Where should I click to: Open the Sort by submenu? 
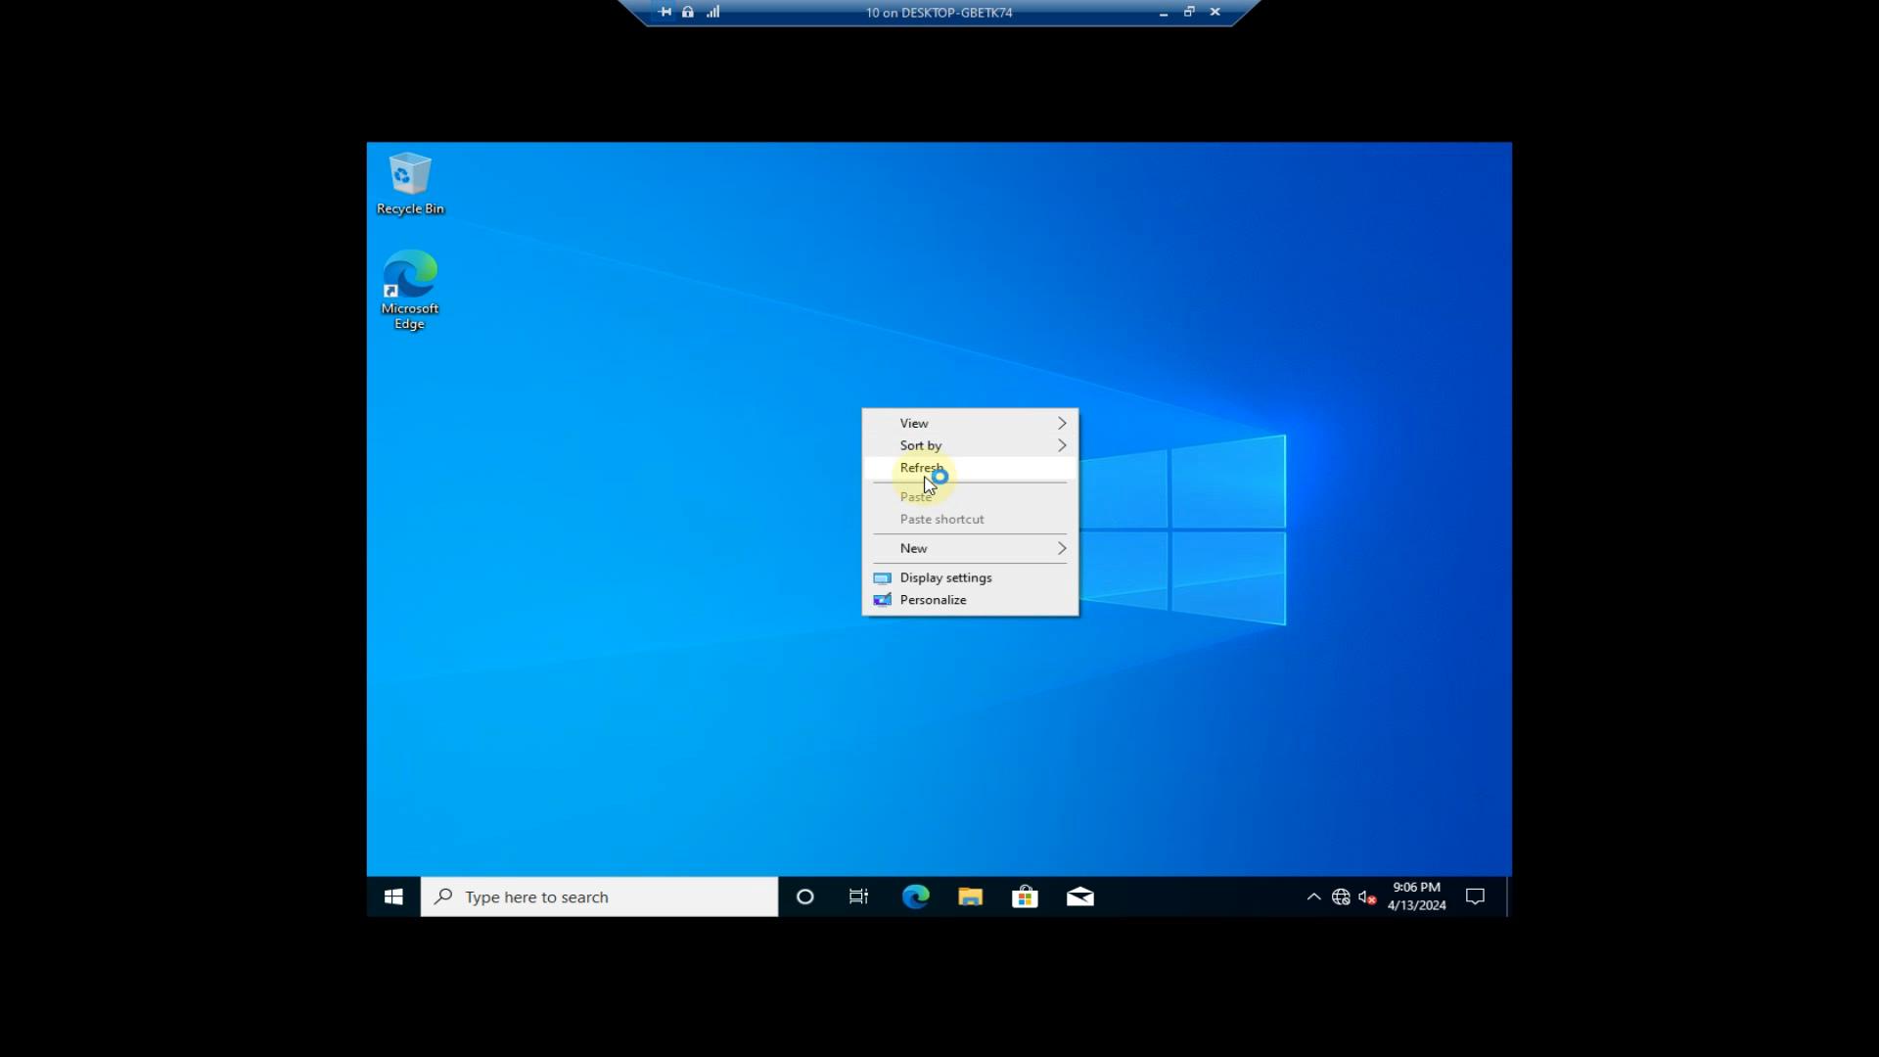pos(970,445)
